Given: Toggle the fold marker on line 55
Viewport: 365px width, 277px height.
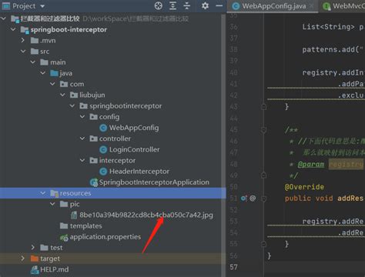Looking at the screenshot, I should (x=263, y=244).
